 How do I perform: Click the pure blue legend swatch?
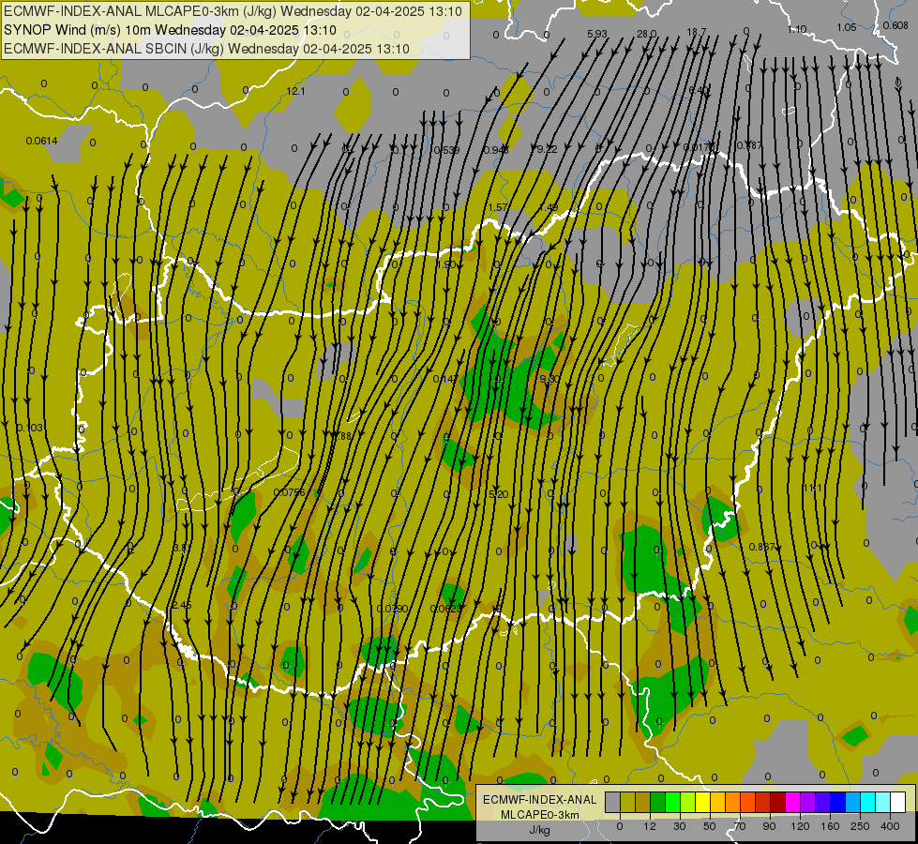[837, 802]
